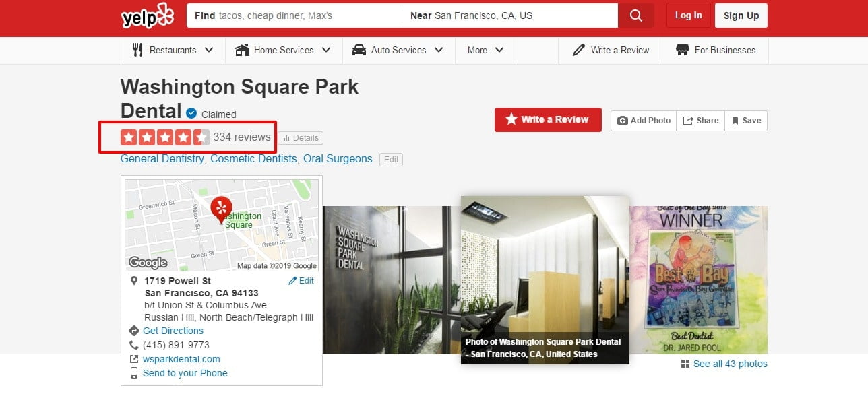
Task: Expand the More dropdown chevron
Action: click(499, 50)
